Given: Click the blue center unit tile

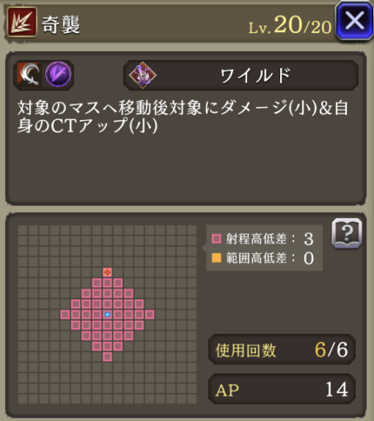Looking at the screenshot, I should click(107, 315).
